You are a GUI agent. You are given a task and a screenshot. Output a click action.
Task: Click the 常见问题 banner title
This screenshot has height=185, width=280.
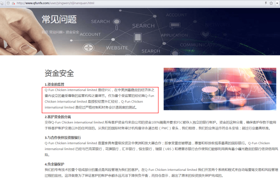(x=59, y=19)
